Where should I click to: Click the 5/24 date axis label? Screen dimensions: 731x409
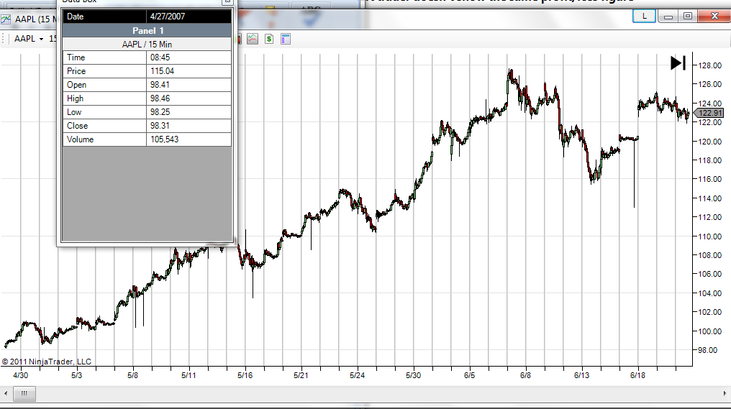357,375
